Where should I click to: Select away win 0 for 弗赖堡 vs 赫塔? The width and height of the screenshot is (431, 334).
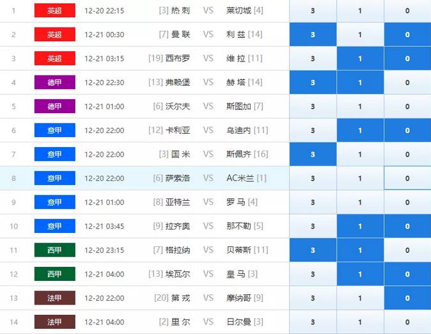tap(407, 83)
